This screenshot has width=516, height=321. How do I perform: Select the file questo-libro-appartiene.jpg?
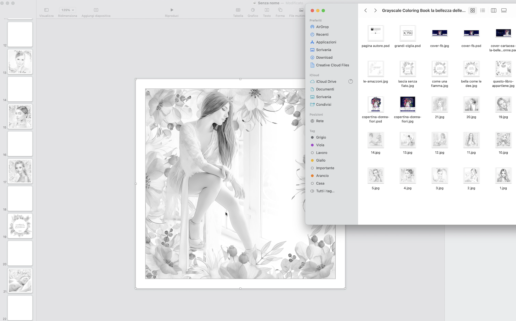(503, 69)
